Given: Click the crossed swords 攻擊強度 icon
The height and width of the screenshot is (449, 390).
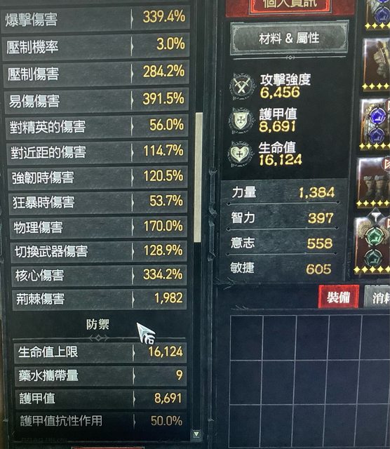Looking at the screenshot, I should point(243,86).
